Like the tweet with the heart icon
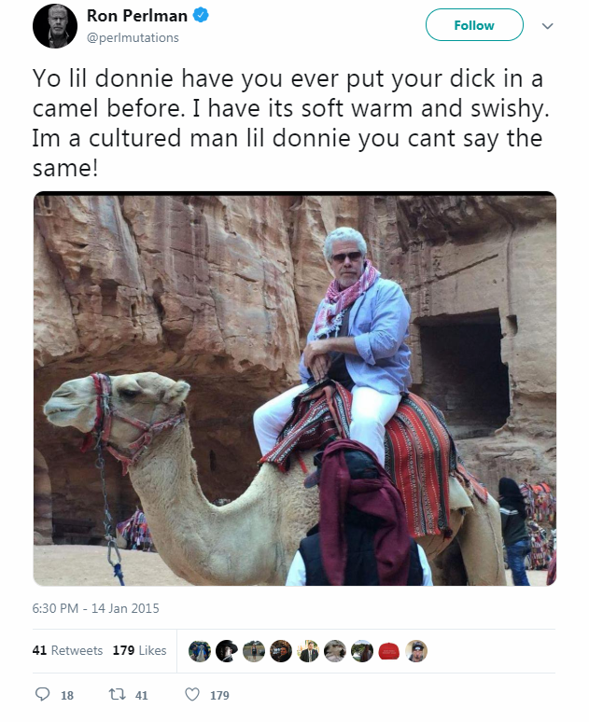Viewport: 589px width, 722px height. tap(192, 695)
